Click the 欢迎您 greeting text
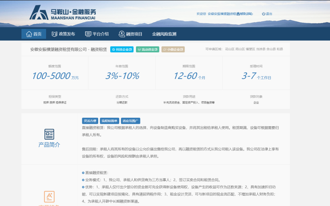This screenshot has width=330, height=206. [x=201, y=14]
